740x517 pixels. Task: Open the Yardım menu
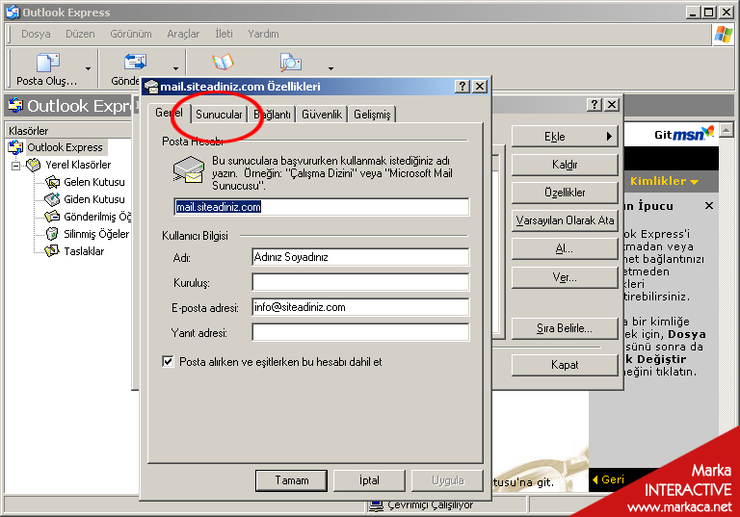tap(263, 34)
